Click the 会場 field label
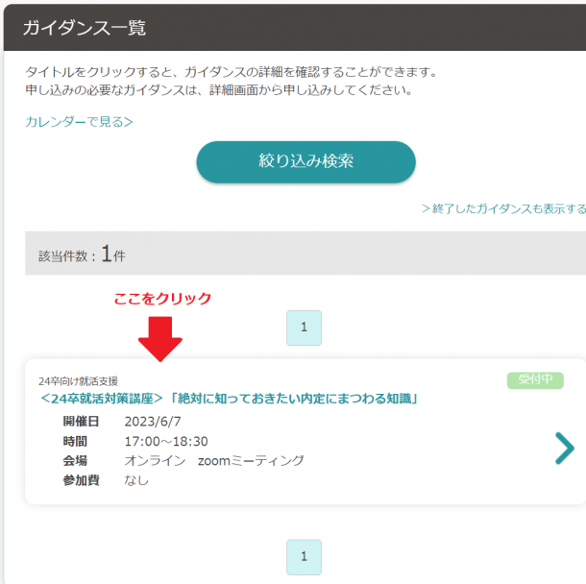This screenshot has height=584, width=586. coord(75,461)
